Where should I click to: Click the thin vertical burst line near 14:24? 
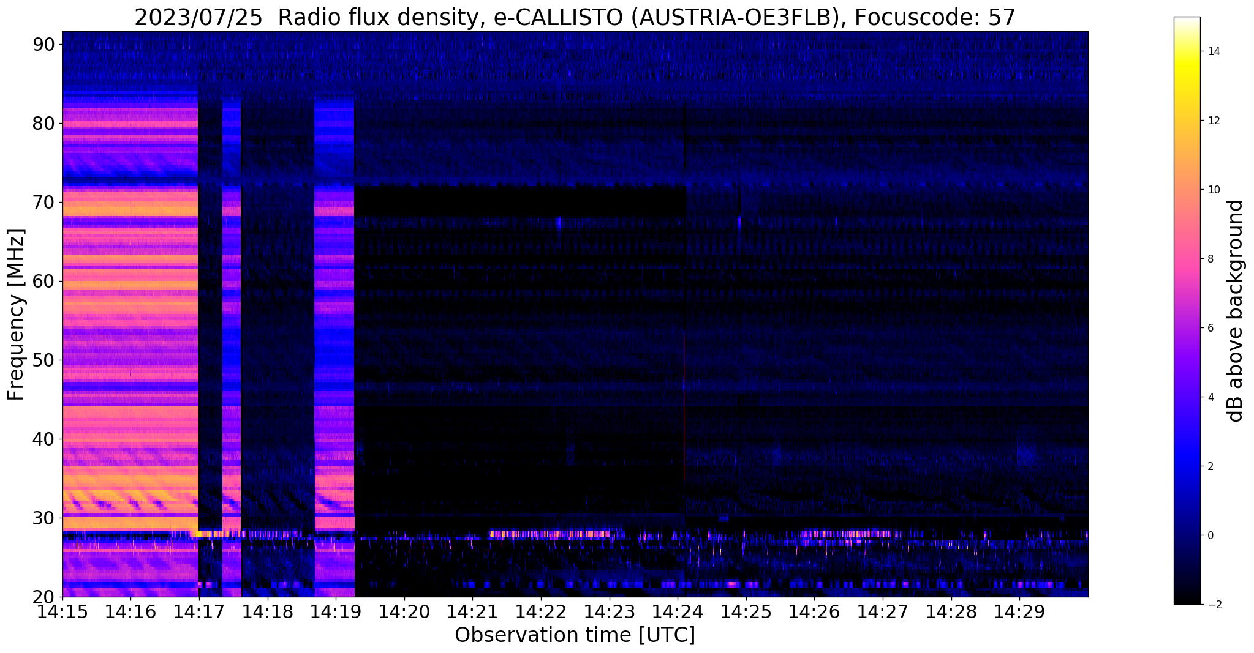tap(684, 404)
